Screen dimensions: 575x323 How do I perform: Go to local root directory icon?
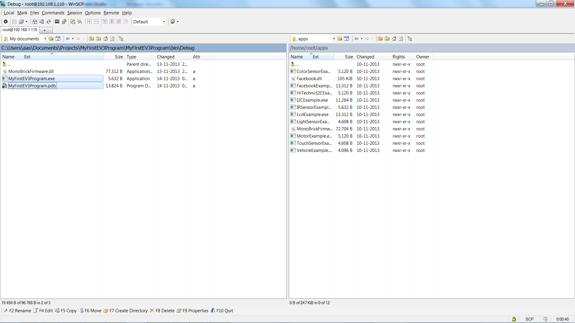(x=98, y=39)
